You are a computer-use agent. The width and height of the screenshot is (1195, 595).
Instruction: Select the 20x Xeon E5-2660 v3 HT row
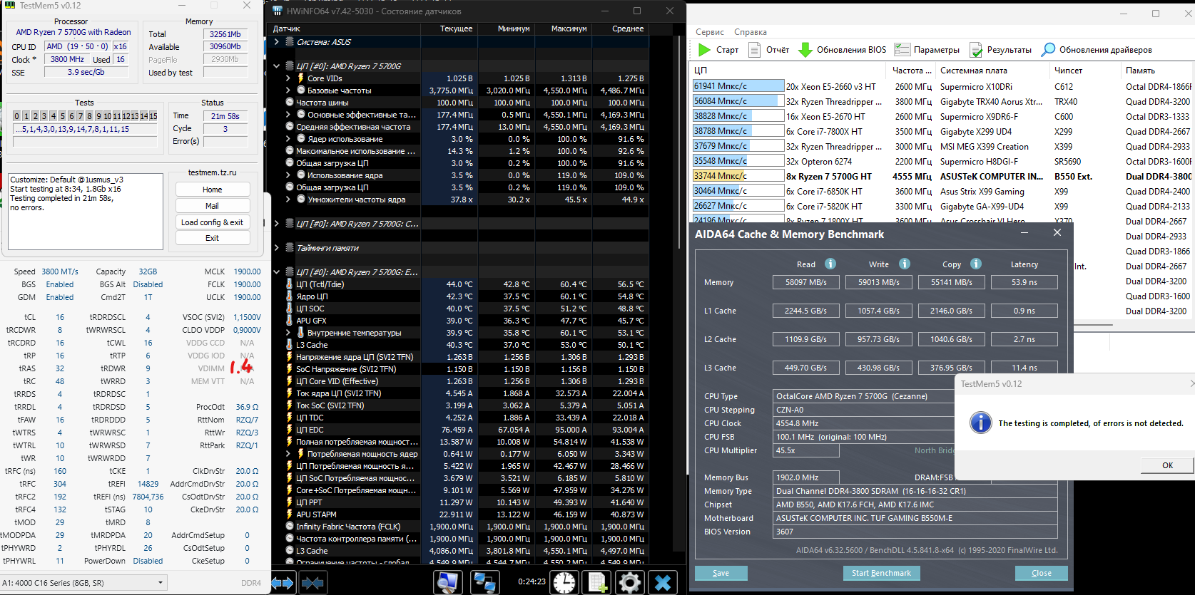pos(942,86)
